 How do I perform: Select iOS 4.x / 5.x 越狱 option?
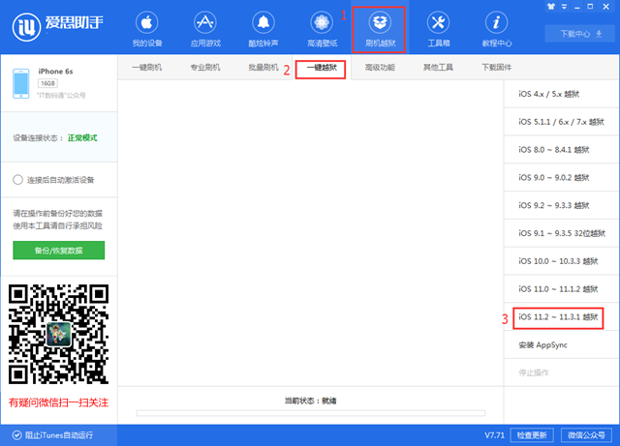click(561, 94)
